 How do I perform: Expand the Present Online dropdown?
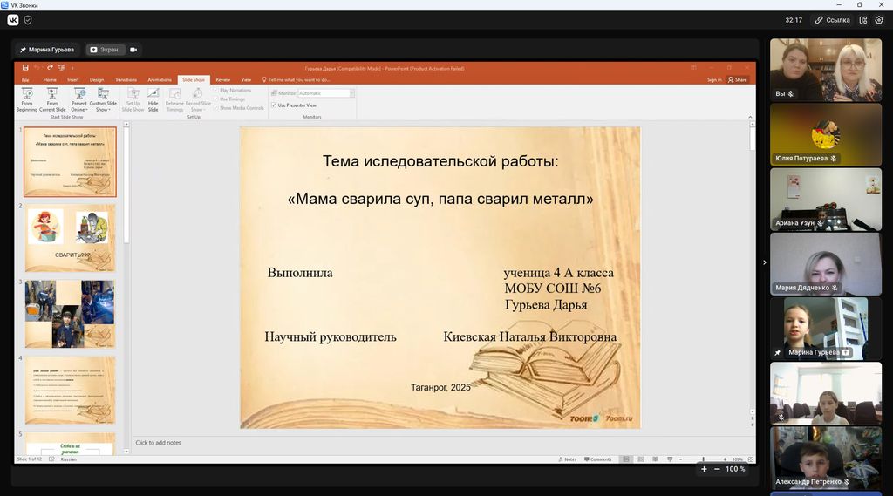click(x=79, y=109)
